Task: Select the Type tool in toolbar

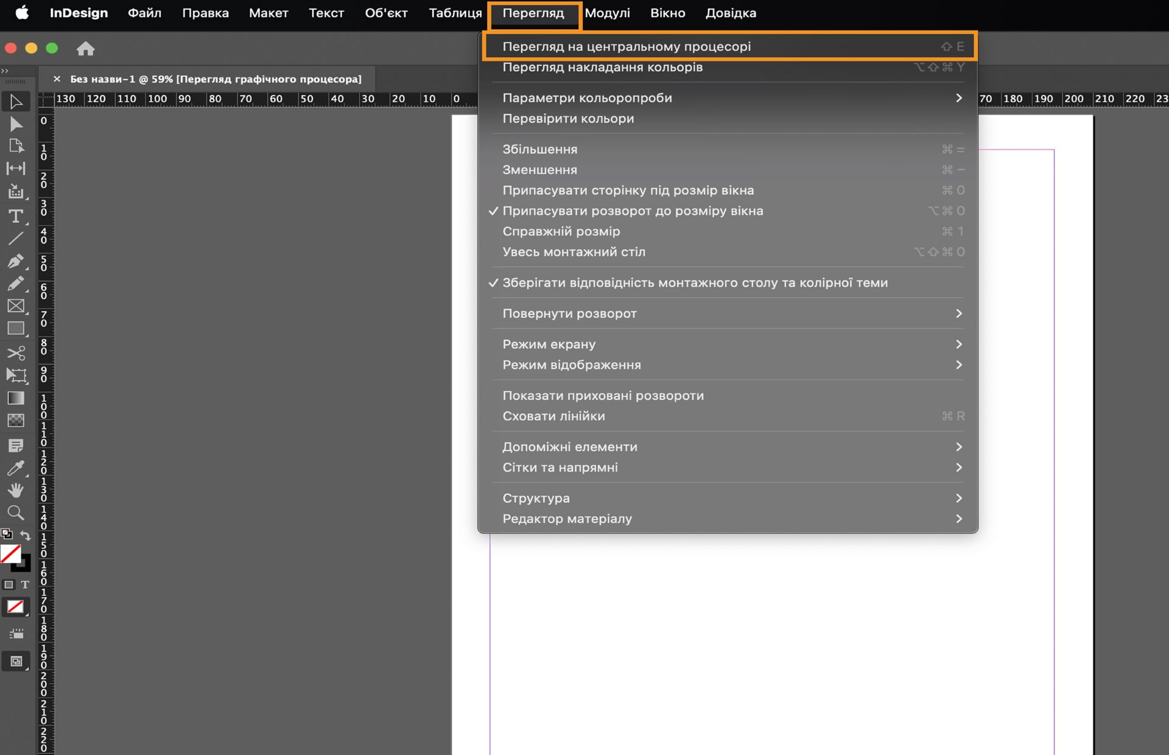Action: [x=16, y=216]
